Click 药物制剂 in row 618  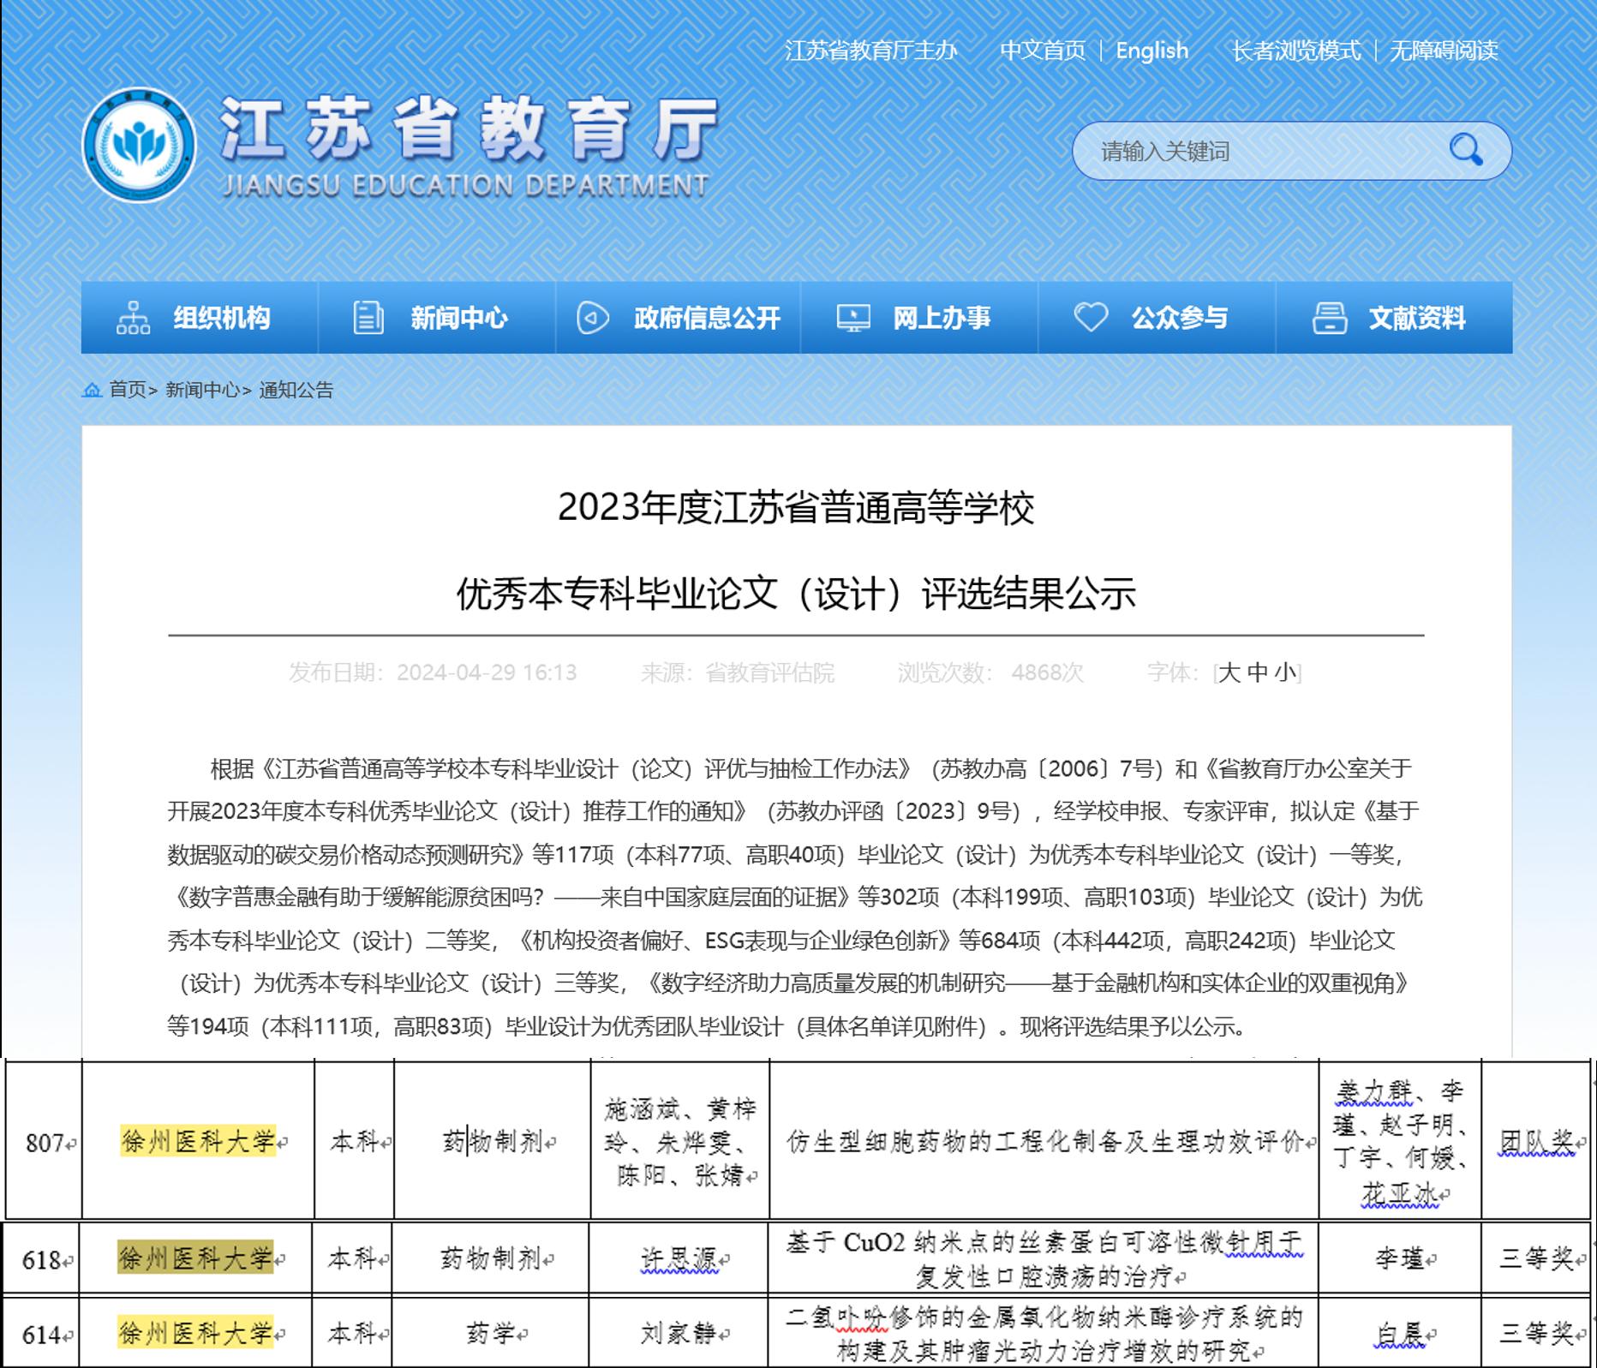492,1258
